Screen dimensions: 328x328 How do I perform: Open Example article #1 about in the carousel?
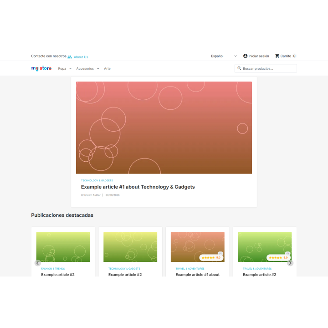click(x=197, y=275)
